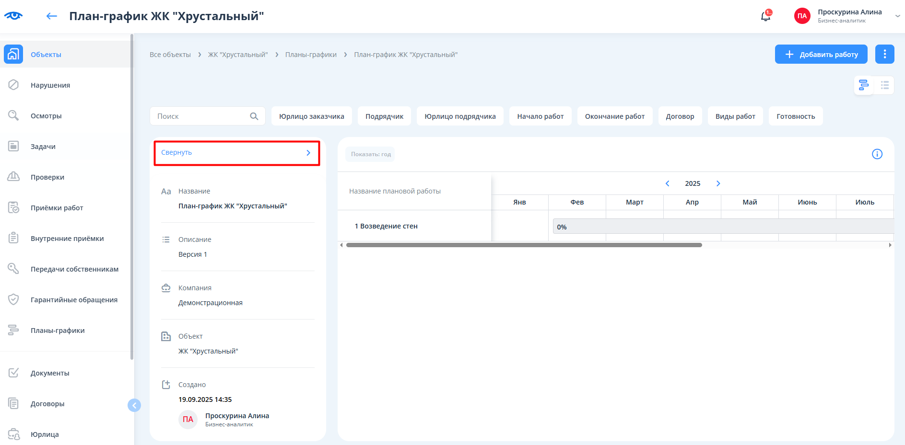Click the search magnifier icon
Screen dimensions: 905x445
[x=254, y=116]
